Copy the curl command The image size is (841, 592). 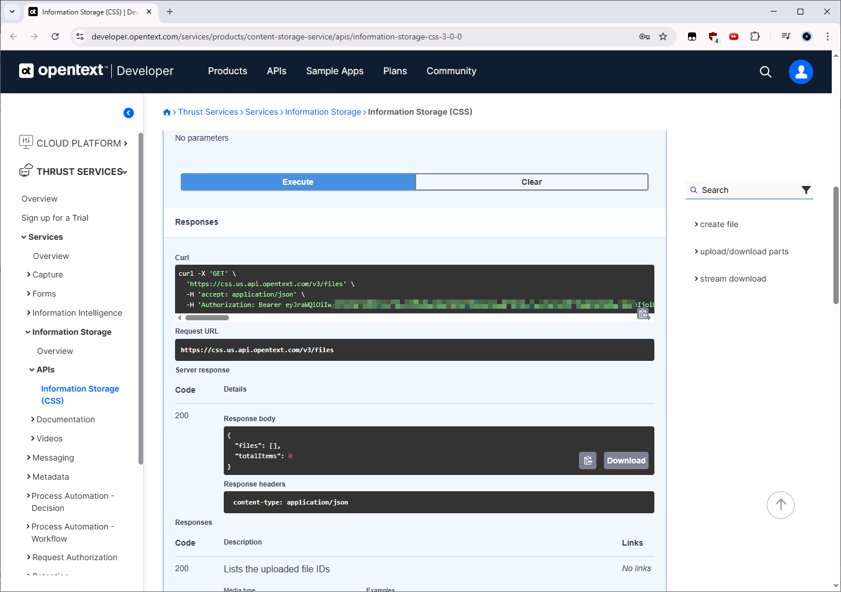pos(643,314)
